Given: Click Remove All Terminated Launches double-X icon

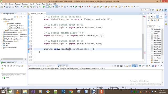Looking at the screenshot, I should (x=121, y=66).
